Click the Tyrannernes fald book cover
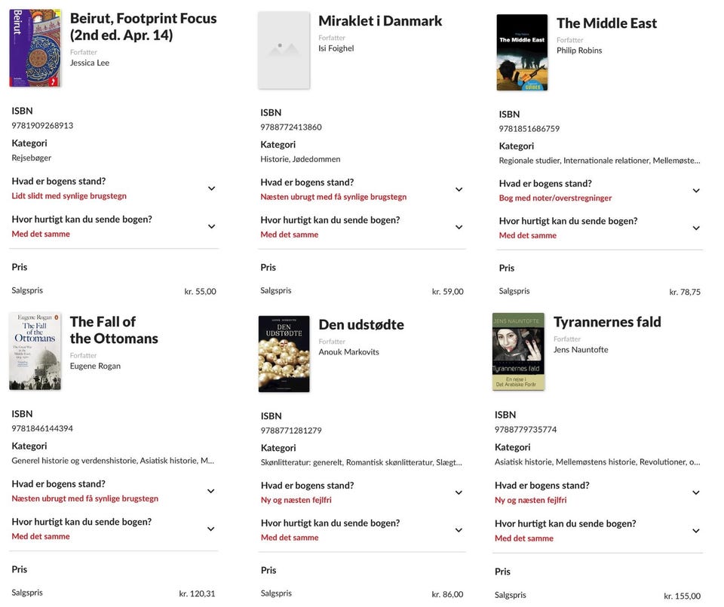 [518, 351]
